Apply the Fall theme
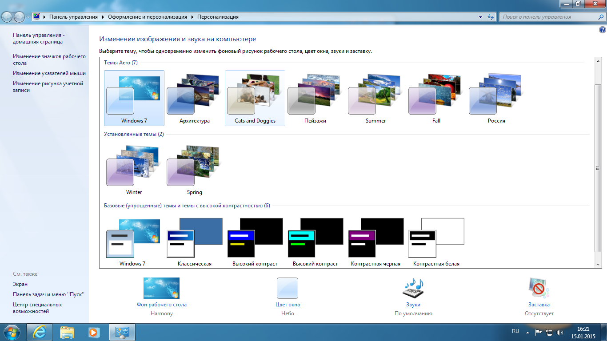 coord(436,98)
